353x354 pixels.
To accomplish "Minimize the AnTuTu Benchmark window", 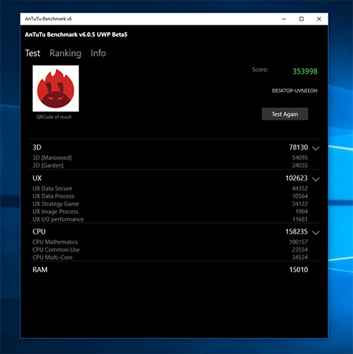I will (x=284, y=19).
